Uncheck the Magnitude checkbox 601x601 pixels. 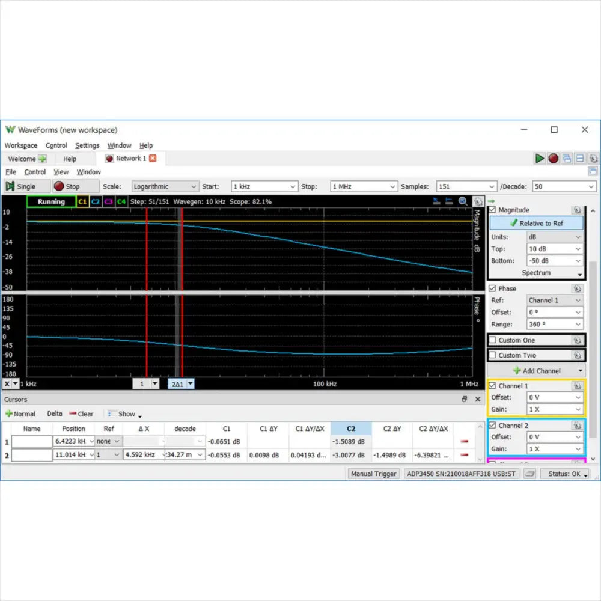point(493,210)
